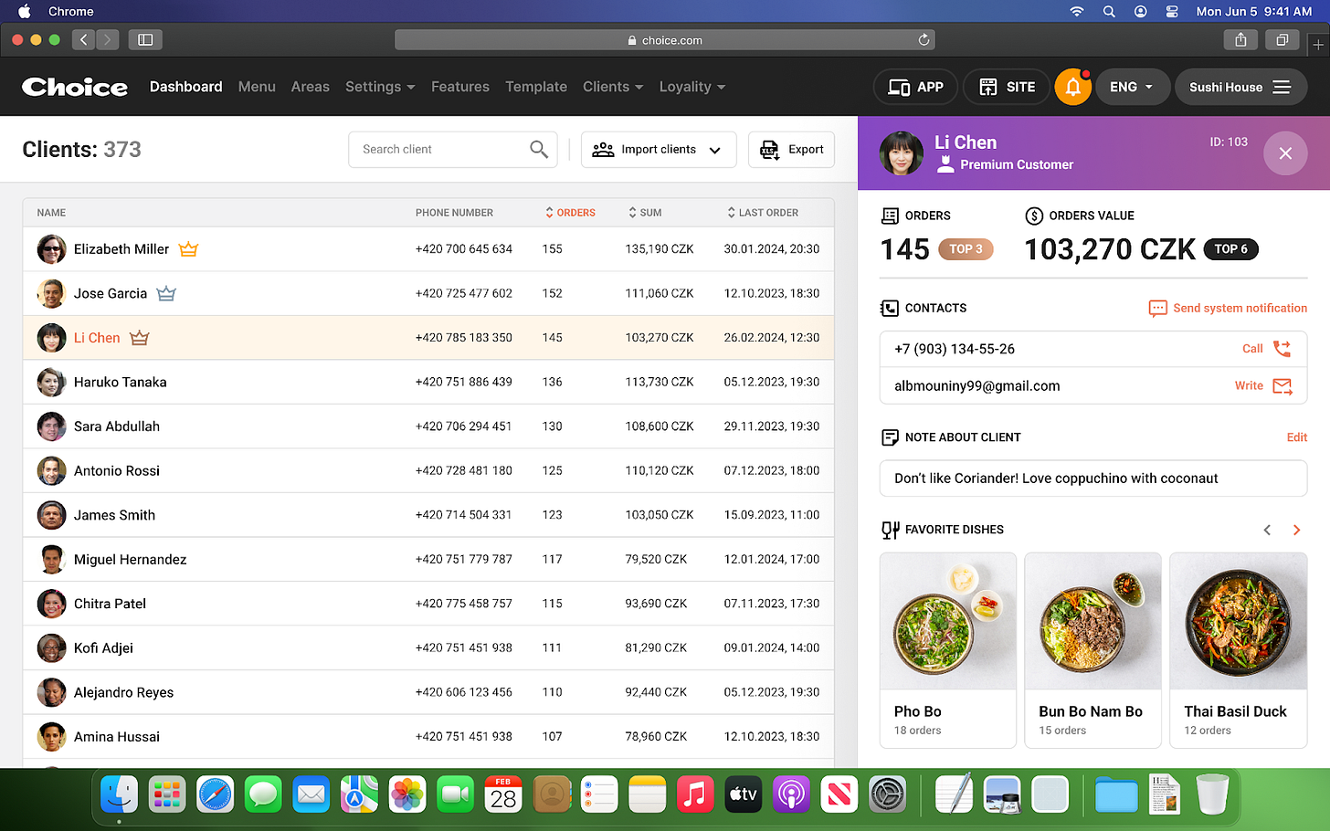The image size is (1330, 831).
Task: Toggle the browser sidebar icon
Action: (x=145, y=39)
